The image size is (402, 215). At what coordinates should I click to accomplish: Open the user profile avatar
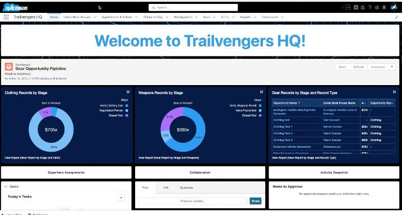tap(394, 7)
